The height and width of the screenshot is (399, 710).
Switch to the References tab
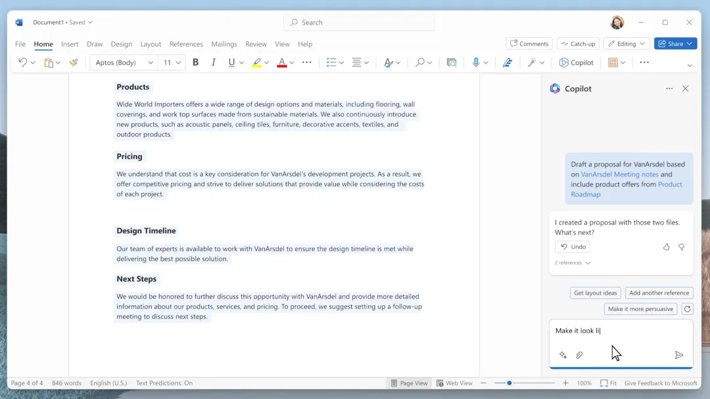coord(186,44)
